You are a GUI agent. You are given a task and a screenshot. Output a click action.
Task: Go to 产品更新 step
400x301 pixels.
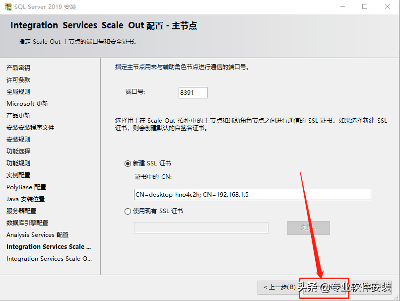(x=18, y=116)
